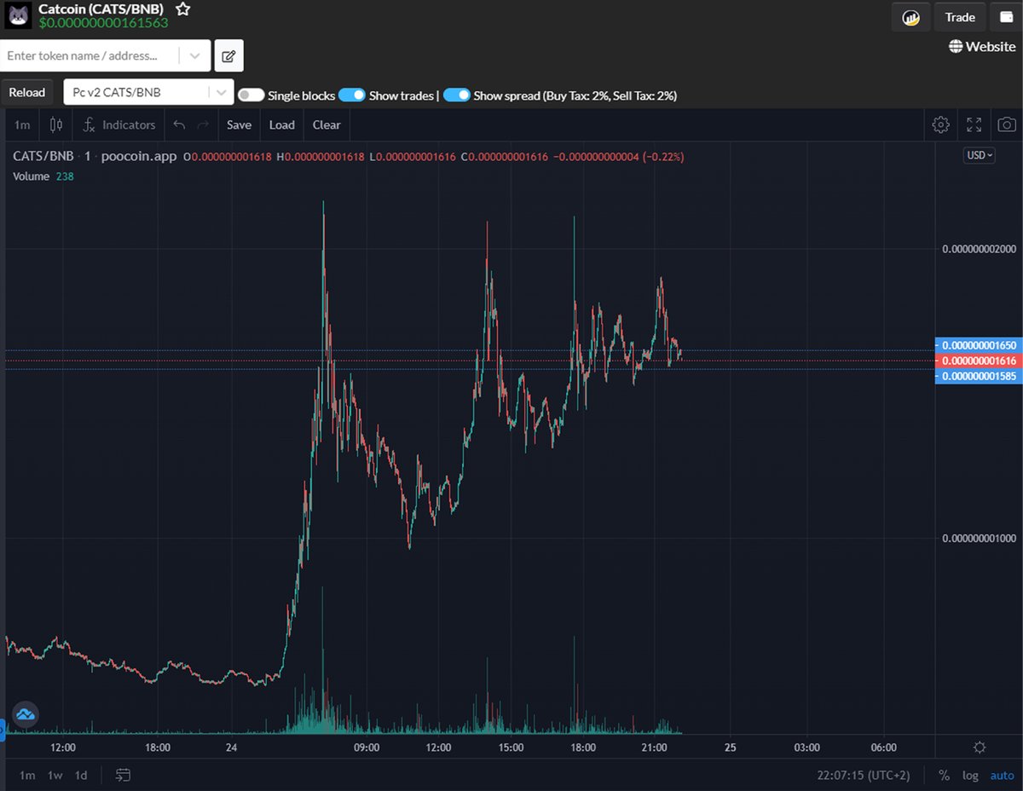Open candlestick style selector in toolbar
Screen dimensions: 1023x791
click(55, 124)
